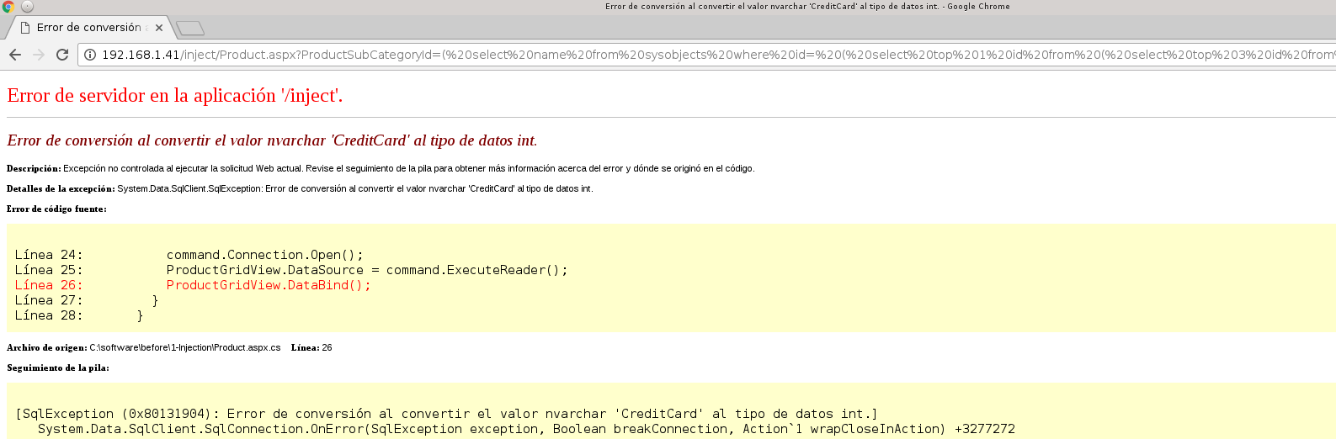Open a new tab with the new-tab button
Viewport: 1336px width, 439px height.
191,29
